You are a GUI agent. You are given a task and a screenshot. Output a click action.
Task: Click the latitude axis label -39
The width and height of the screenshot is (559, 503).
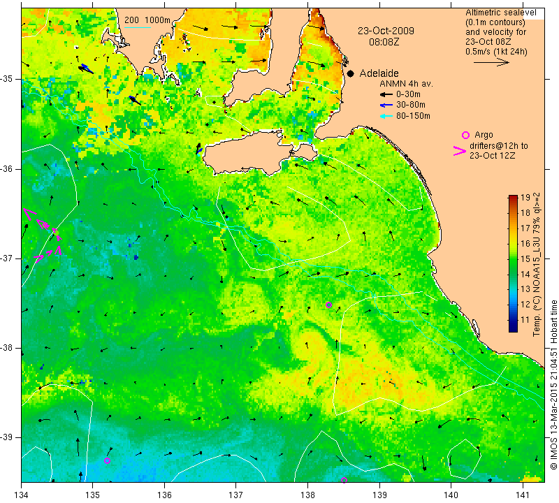click(x=7, y=437)
